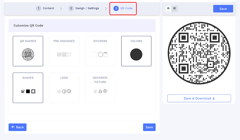Click the Back button
The image size is (240, 140).
(x=18, y=127)
